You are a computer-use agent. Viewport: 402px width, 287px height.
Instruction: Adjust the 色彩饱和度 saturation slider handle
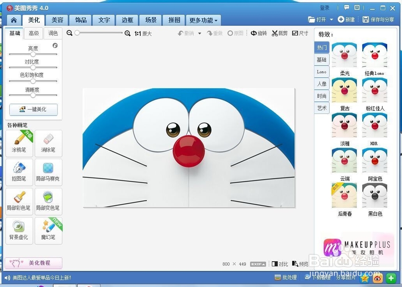click(x=33, y=81)
